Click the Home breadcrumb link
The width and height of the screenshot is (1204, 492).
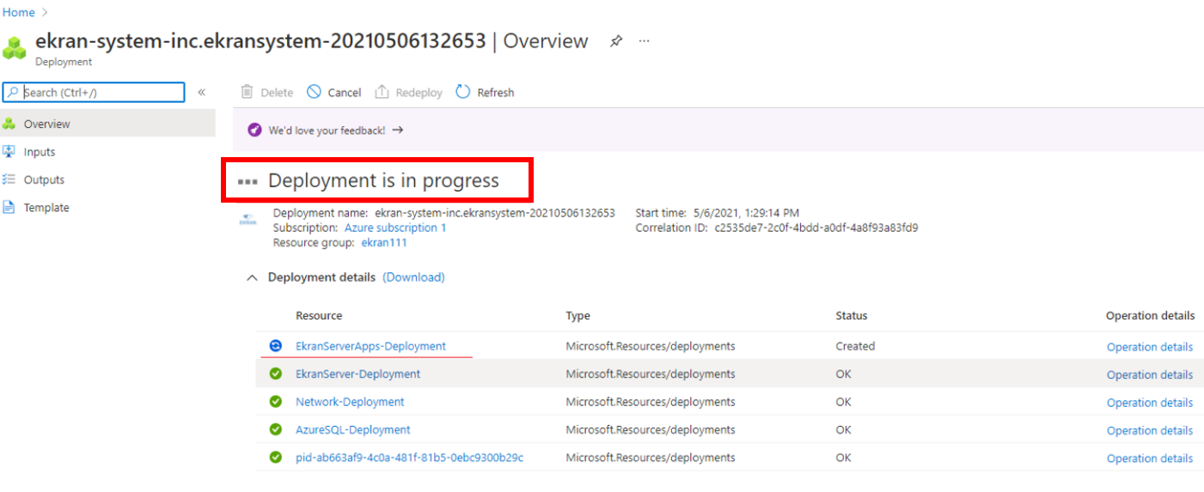pos(19,12)
